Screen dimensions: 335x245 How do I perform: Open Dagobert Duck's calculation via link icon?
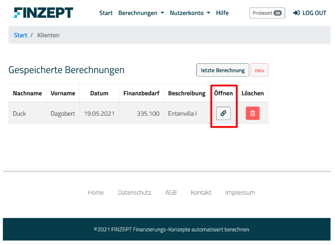point(223,113)
